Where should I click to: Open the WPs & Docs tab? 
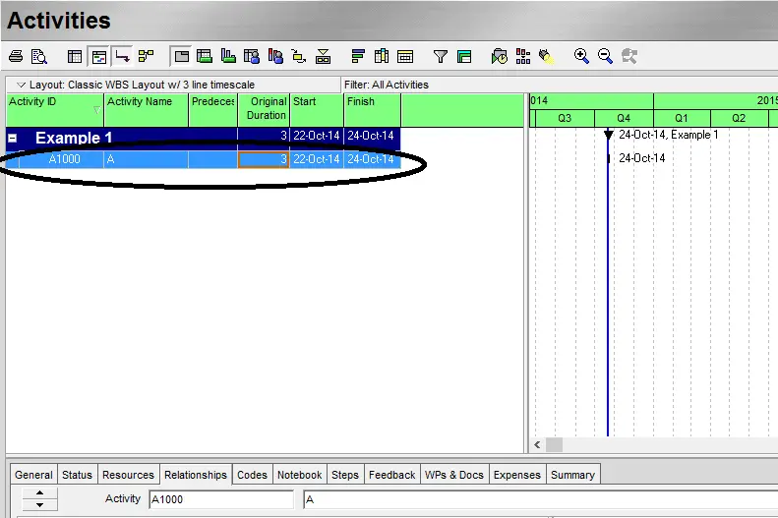[x=454, y=475]
